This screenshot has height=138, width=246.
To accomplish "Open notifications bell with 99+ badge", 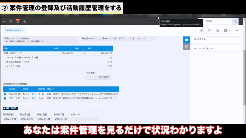I will coord(18,21).
